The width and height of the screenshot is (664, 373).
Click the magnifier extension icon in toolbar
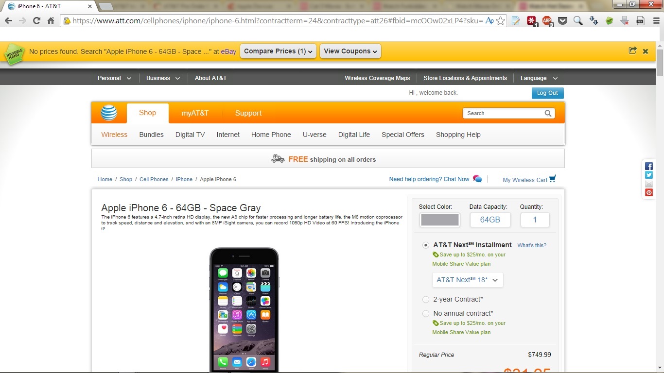(x=578, y=21)
